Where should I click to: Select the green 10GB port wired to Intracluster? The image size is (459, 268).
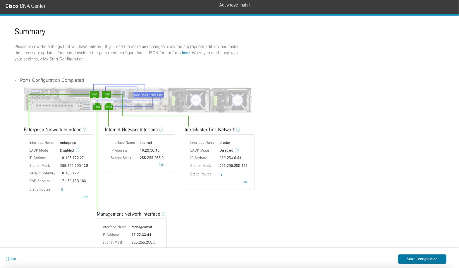pyautogui.click(x=106, y=94)
